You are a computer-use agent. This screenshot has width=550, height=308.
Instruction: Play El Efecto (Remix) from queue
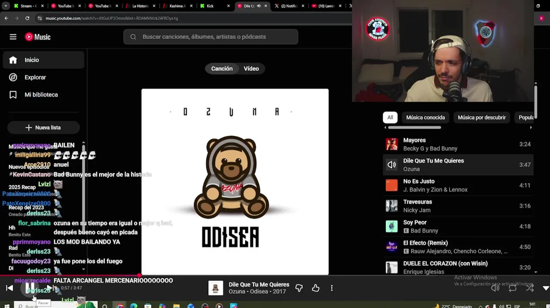(458, 247)
